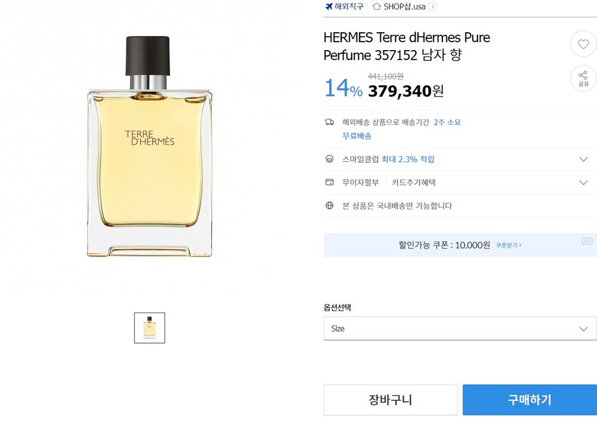Click the house icon beside SHOP샵.usa

point(376,7)
